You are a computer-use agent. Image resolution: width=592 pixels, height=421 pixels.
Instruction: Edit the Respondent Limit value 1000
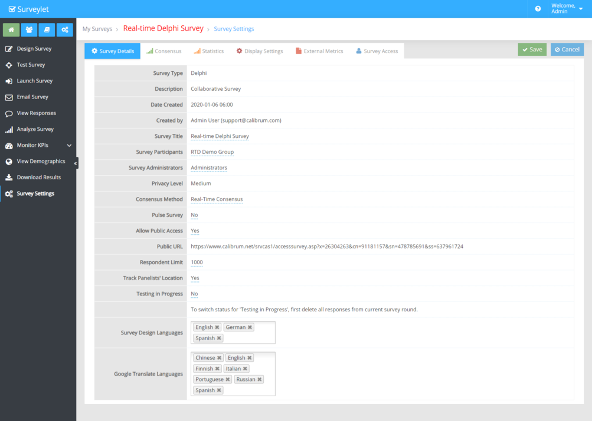tap(197, 262)
